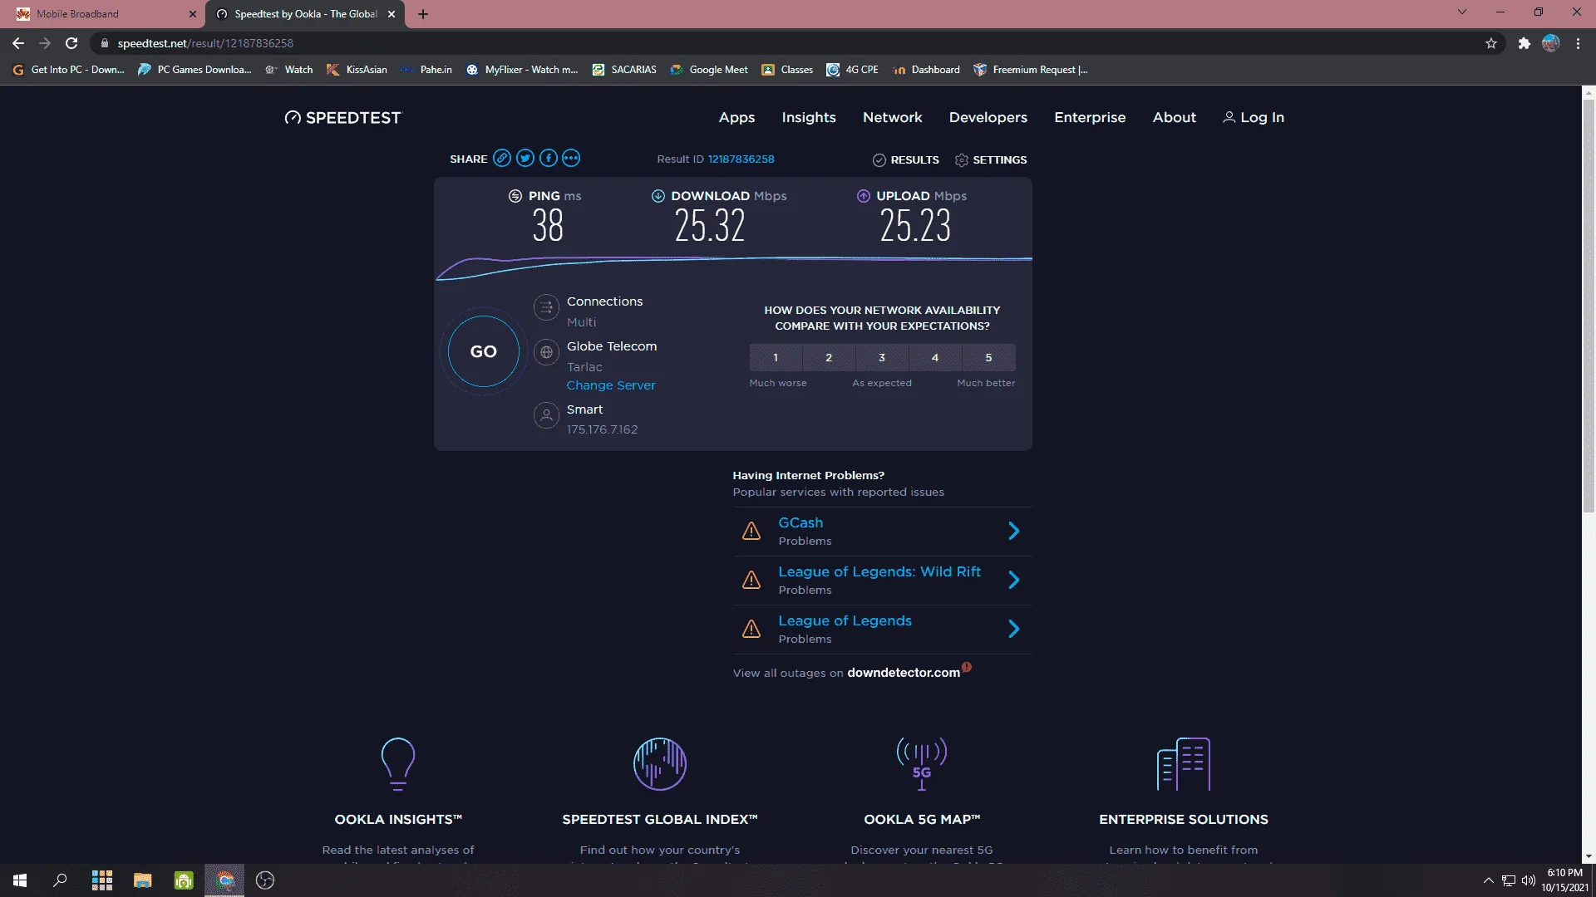Viewport: 1596px width, 897px height.
Task: Close the Speedtest by Ookla tab
Action: [392, 14]
